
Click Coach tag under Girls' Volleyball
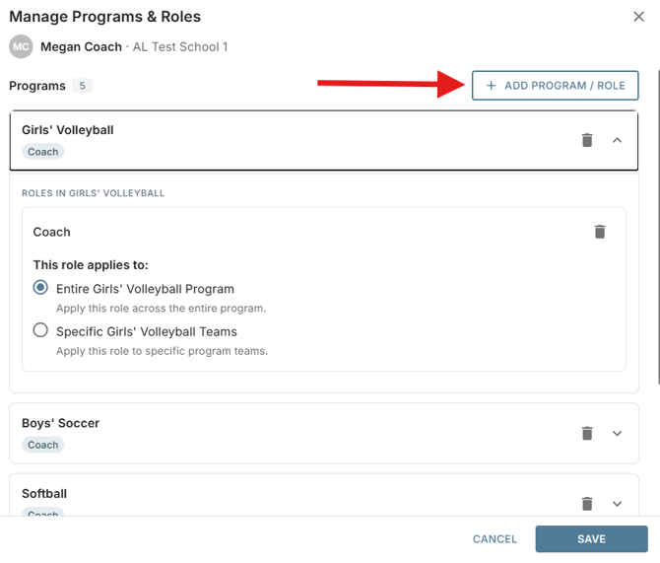43,152
